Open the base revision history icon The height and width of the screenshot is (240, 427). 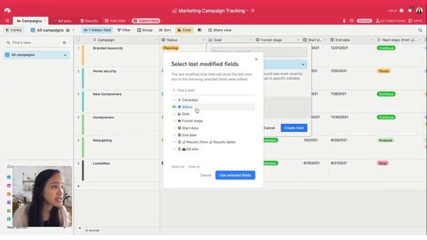coord(352,21)
